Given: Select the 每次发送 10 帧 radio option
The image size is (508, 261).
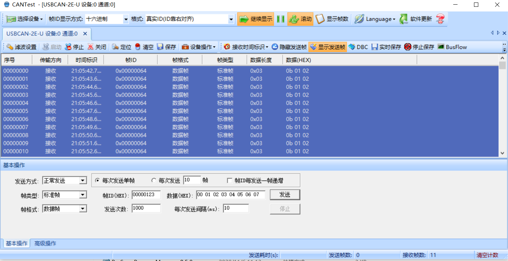Looking at the screenshot, I should (x=154, y=180).
